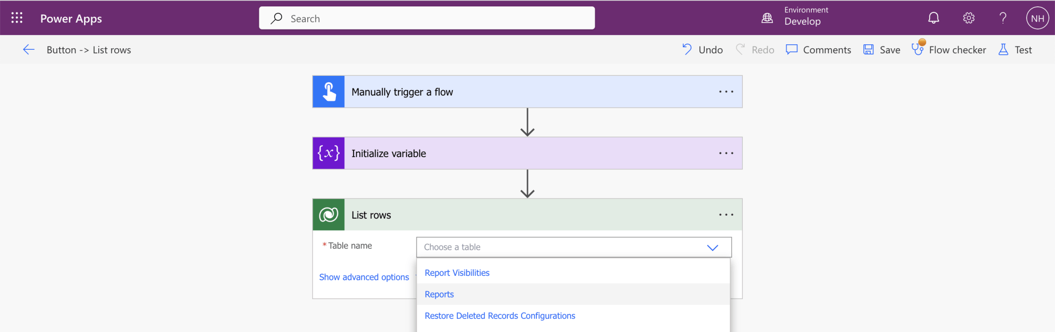Open the notifications bell
This screenshot has width=1055, height=332.
pos(933,18)
